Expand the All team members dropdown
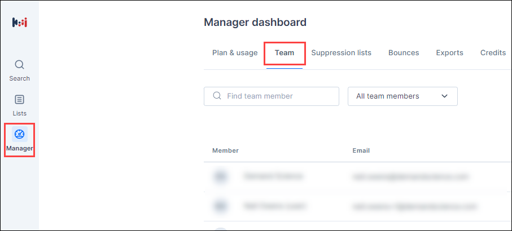Image resolution: width=512 pixels, height=231 pixels. 402,96
